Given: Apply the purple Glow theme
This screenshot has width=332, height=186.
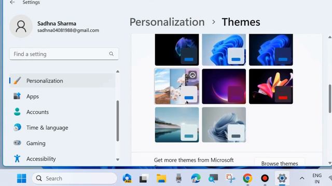Looking at the screenshot, I should [x=224, y=86].
